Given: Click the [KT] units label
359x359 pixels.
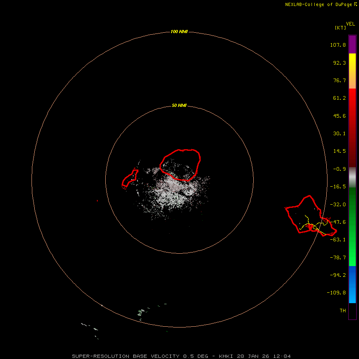Looking at the screenshot, I should (x=340, y=28).
